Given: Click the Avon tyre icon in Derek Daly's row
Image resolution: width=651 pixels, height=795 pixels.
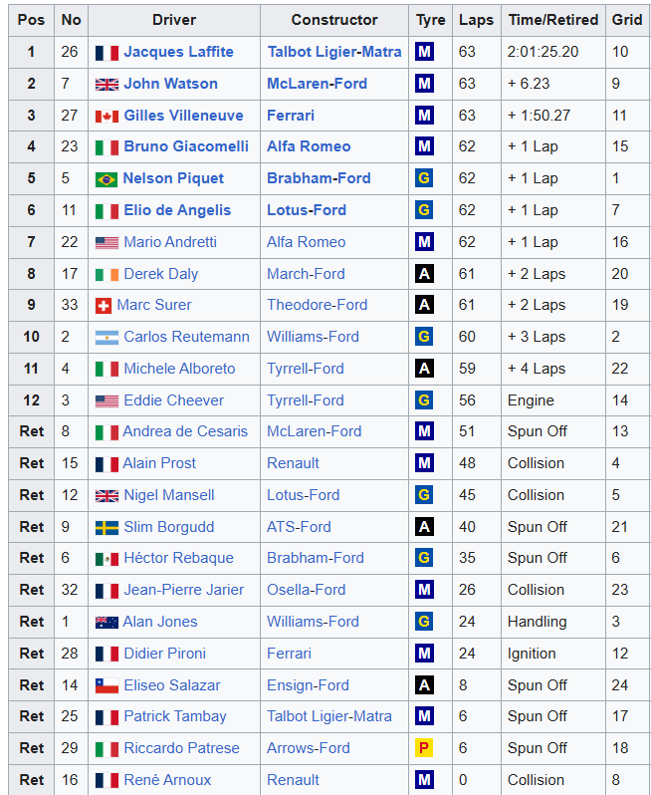Looking at the screenshot, I should pos(424,274).
